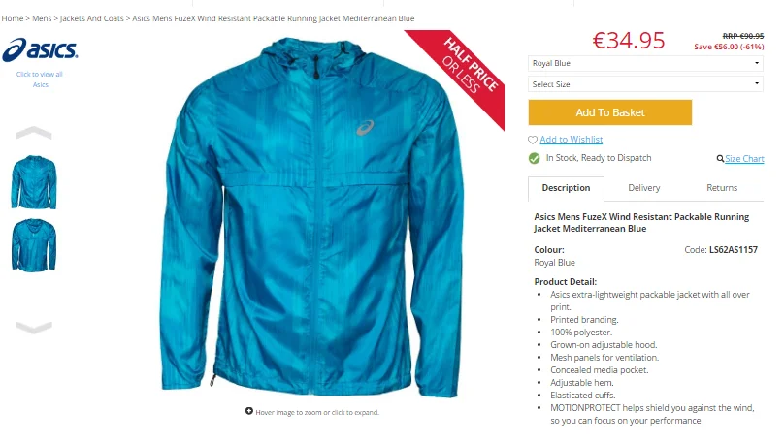Click the thumbnail carousel up arrow

(x=34, y=133)
